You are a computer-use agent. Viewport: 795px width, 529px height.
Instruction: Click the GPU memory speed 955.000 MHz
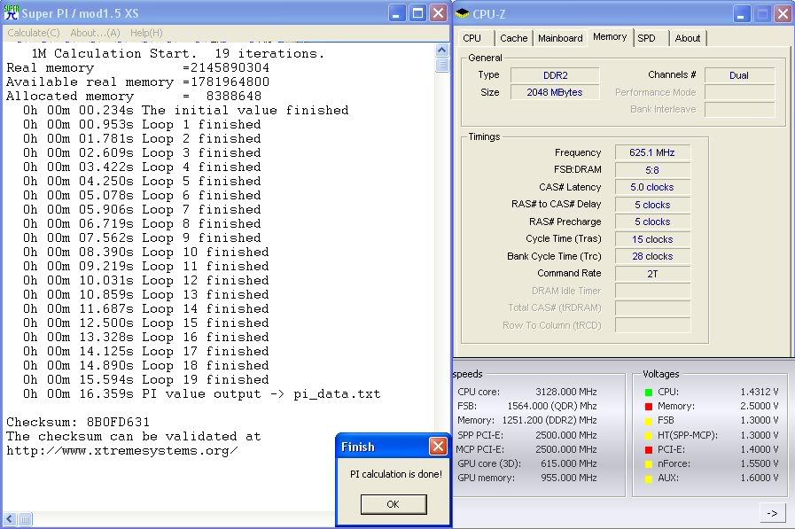click(569, 478)
